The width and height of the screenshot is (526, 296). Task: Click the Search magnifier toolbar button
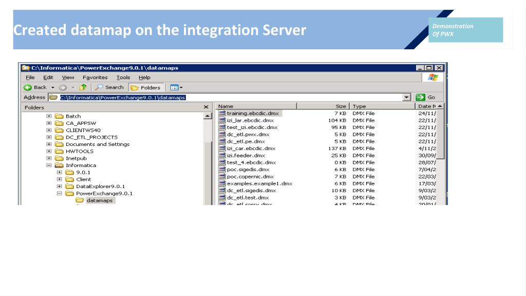[x=109, y=87]
